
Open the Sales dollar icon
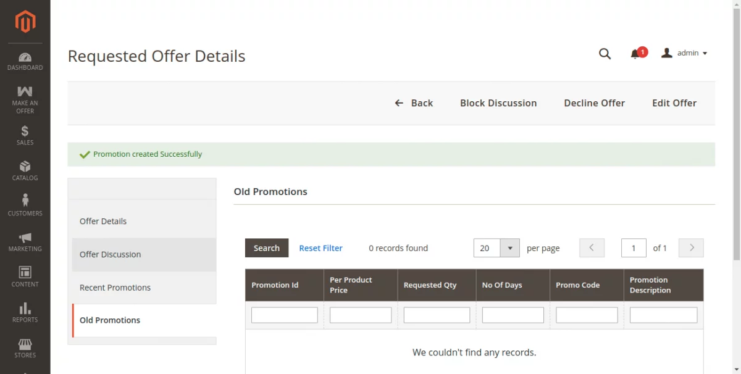click(x=25, y=131)
